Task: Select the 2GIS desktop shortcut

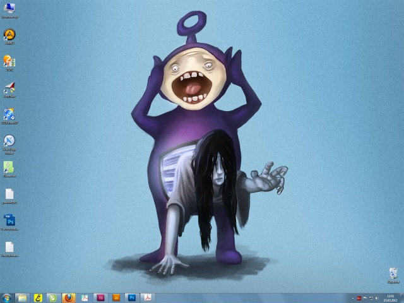Action: click(9, 63)
